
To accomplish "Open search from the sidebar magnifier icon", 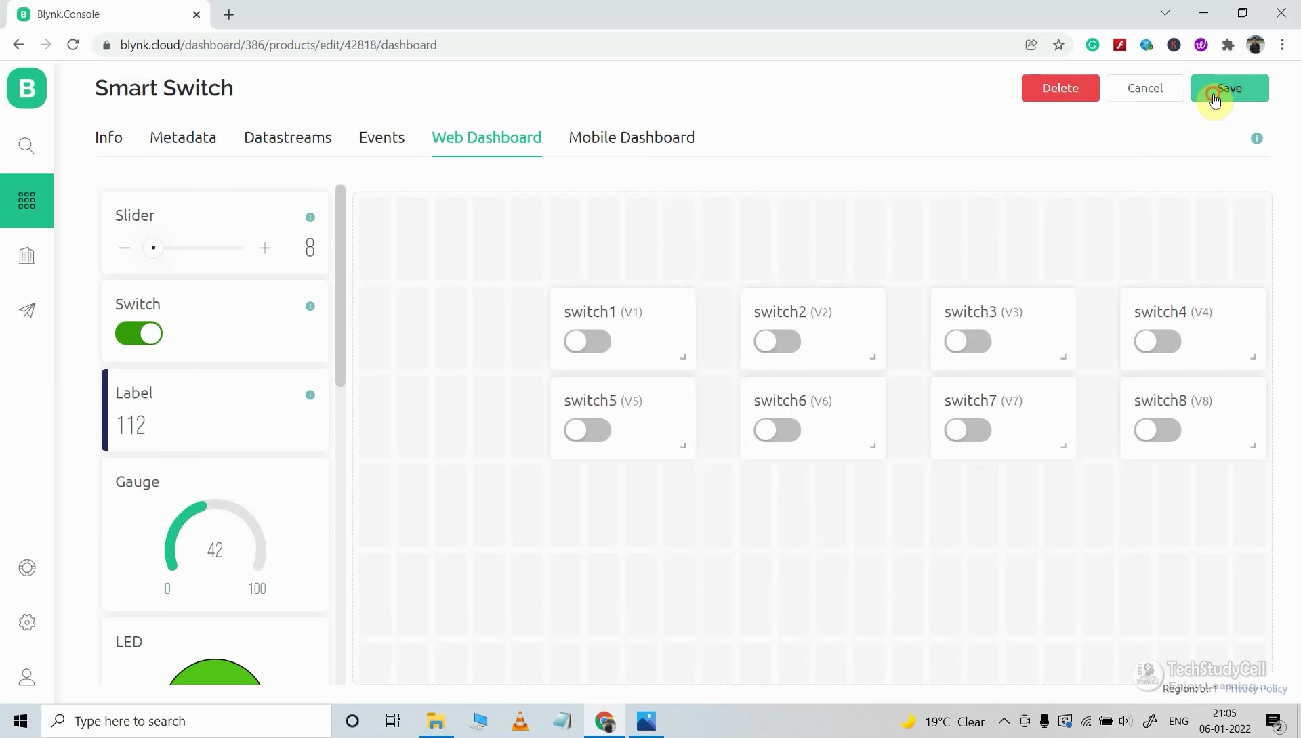I will pos(27,146).
